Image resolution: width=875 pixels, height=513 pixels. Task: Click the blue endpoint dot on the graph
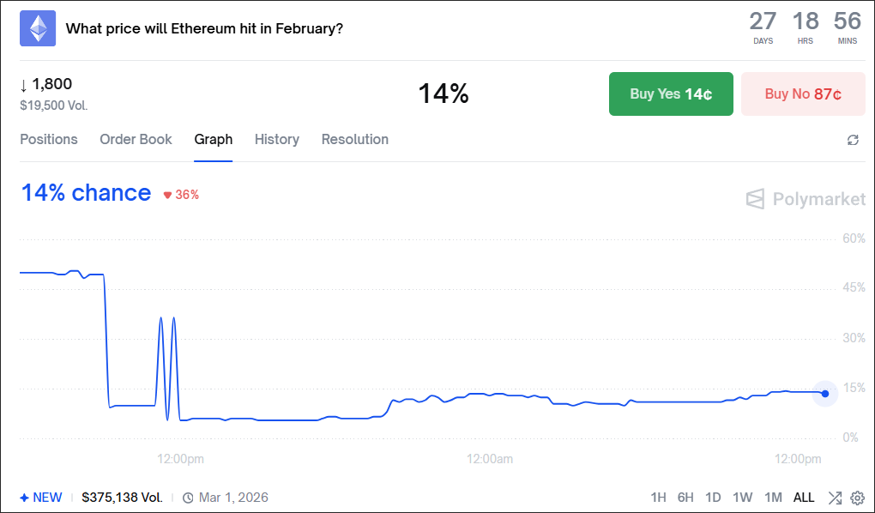tap(825, 394)
